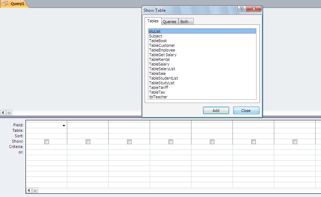The image size is (321, 197).
Task: Select TableSalaryList in the list
Action: point(202,69)
